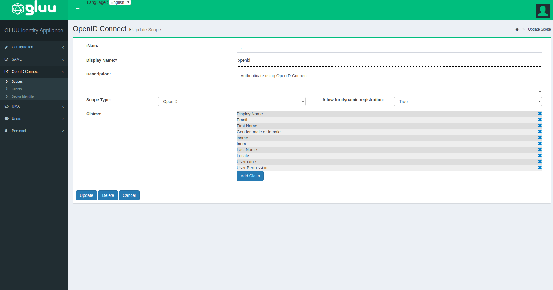Click Update Scope breadcrumb link
The image size is (553, 290).
(x=539, y=29)
